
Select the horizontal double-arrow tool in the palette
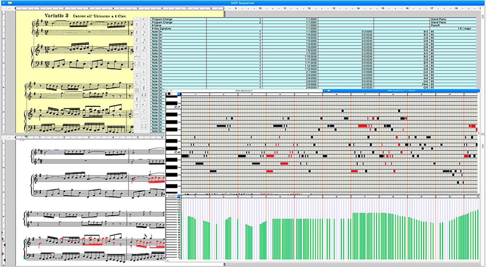[137, 56]
